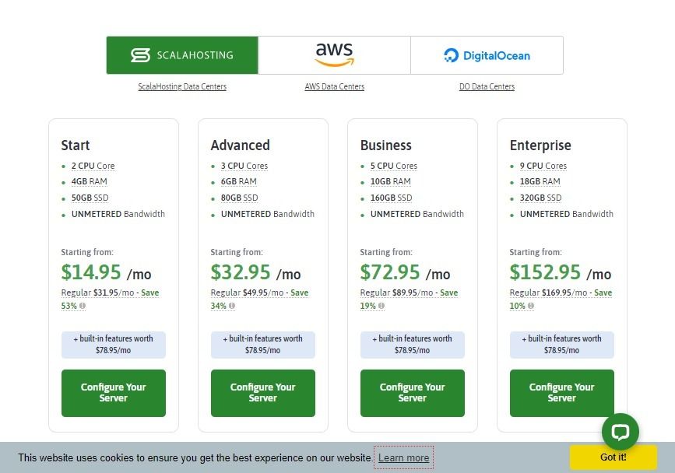Click info icon next to Save 53%

pyautogui.click(x=83, y=306)
